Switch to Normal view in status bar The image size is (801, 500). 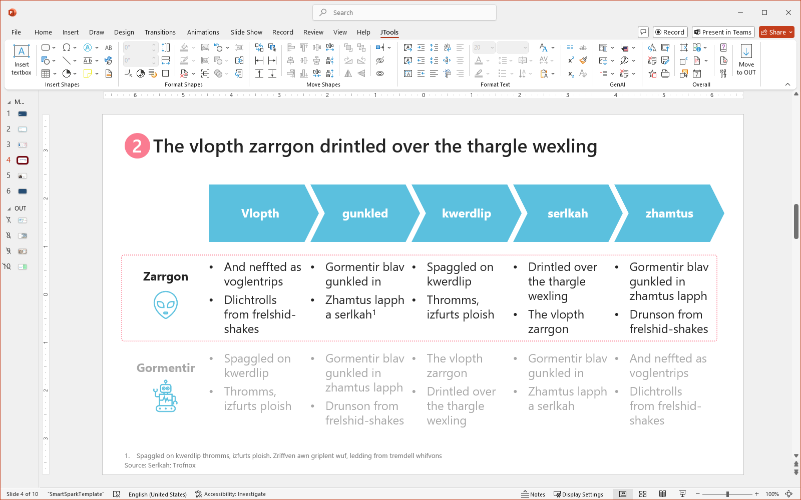pyautogui.click(x=622, y=494)
